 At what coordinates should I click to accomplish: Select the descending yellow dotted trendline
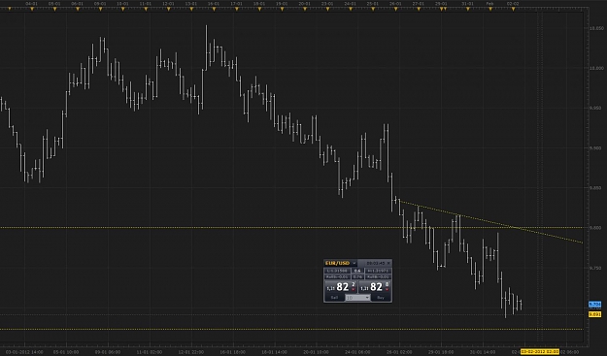[491, 222]
